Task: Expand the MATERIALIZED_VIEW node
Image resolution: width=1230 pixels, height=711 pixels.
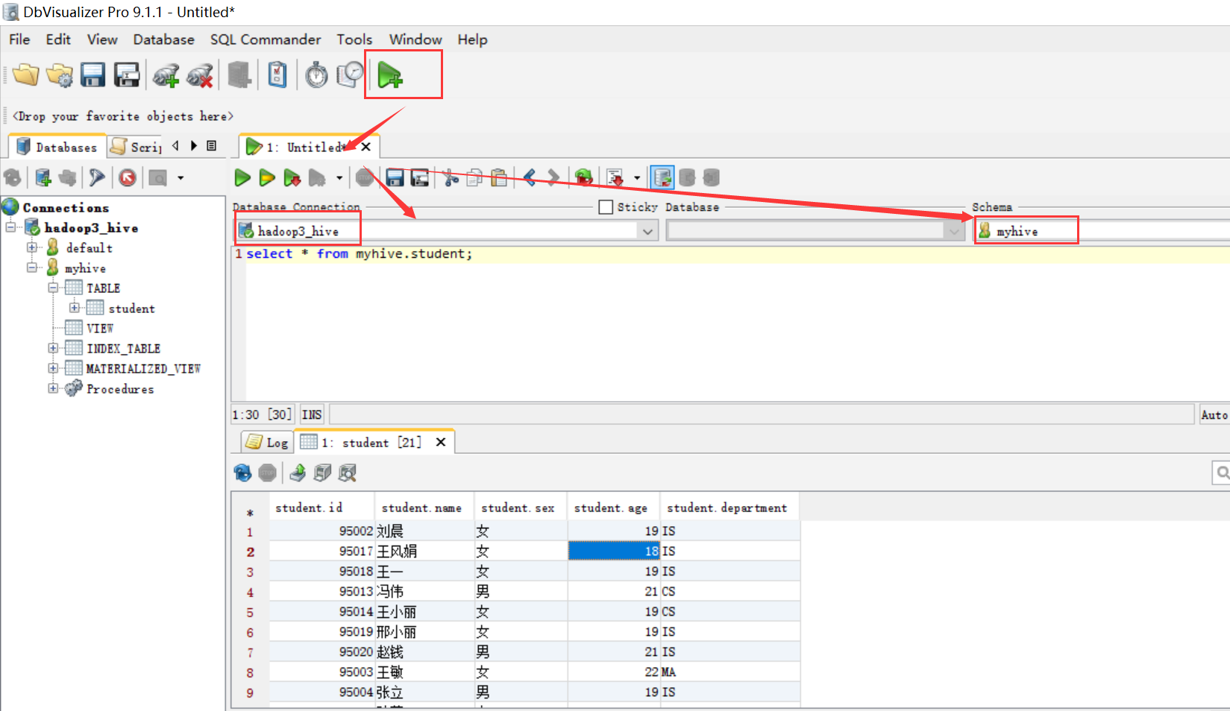Action: point(53,367)
